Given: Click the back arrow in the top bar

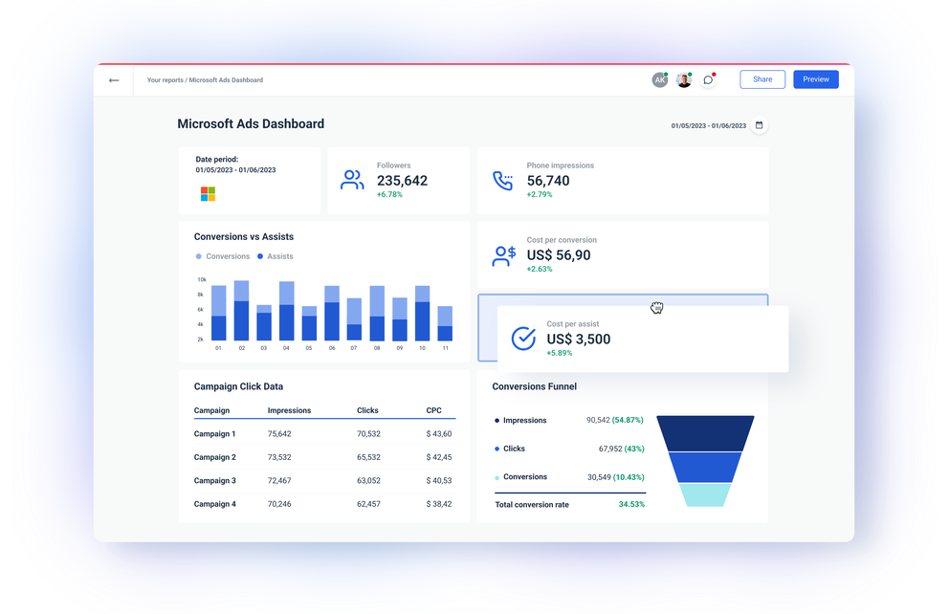Looking at the screenshot, I should 114,79.
